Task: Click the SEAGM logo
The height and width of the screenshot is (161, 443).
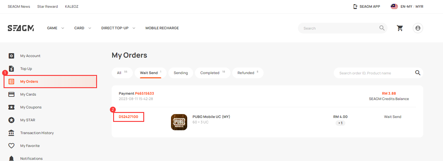Action: pos(21,28)
